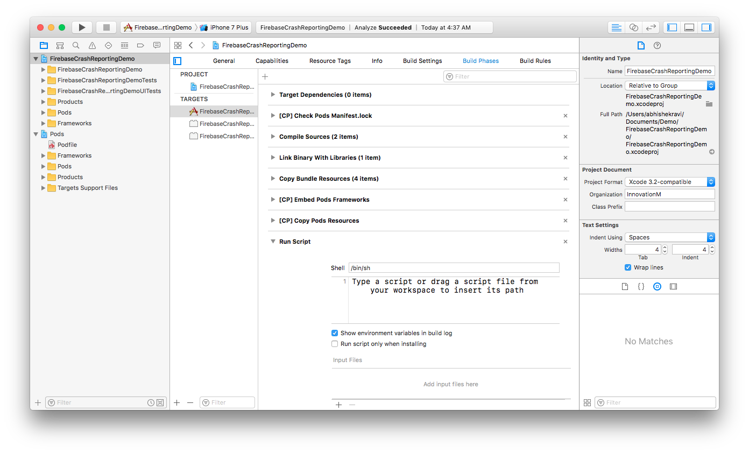Uncheck Show environment variables in build log
This screenshot has width=749, height=453.
click(335, 333)
